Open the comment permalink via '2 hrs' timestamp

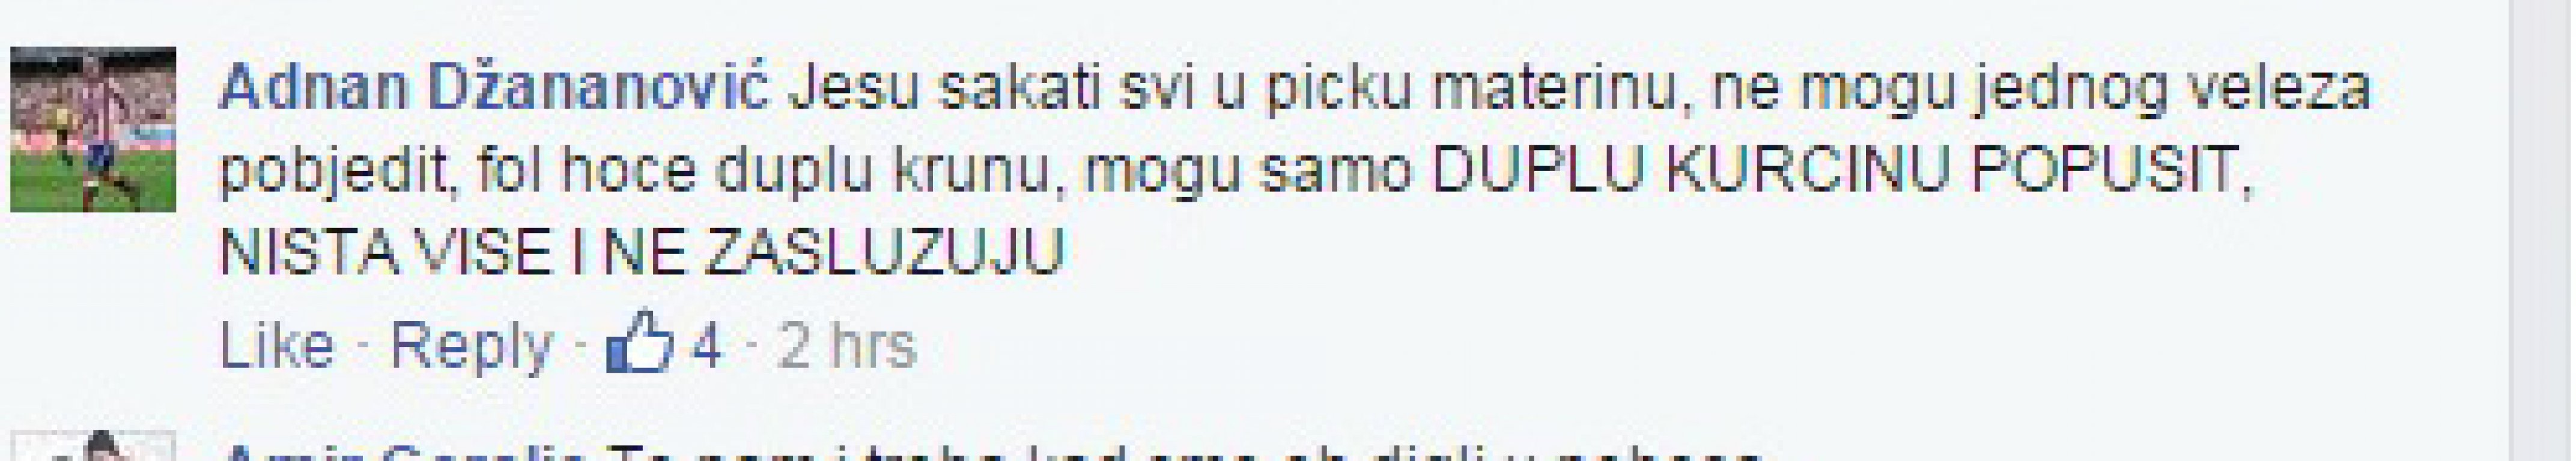[x=846, y=346]
